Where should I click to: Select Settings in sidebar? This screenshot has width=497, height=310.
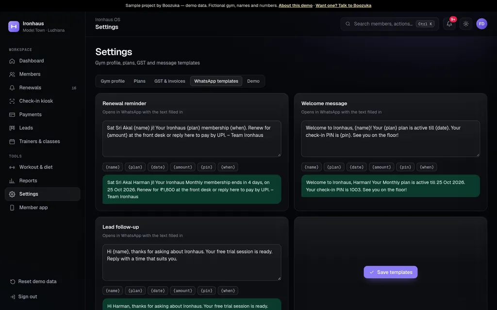click(x=43, y=194)
